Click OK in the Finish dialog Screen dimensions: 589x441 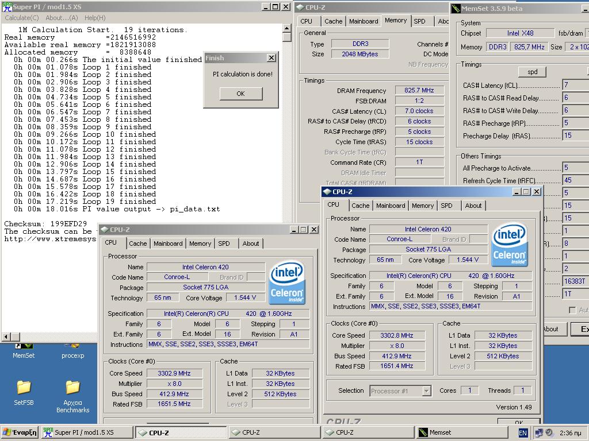pyautogui.click(x=241, y=94)
